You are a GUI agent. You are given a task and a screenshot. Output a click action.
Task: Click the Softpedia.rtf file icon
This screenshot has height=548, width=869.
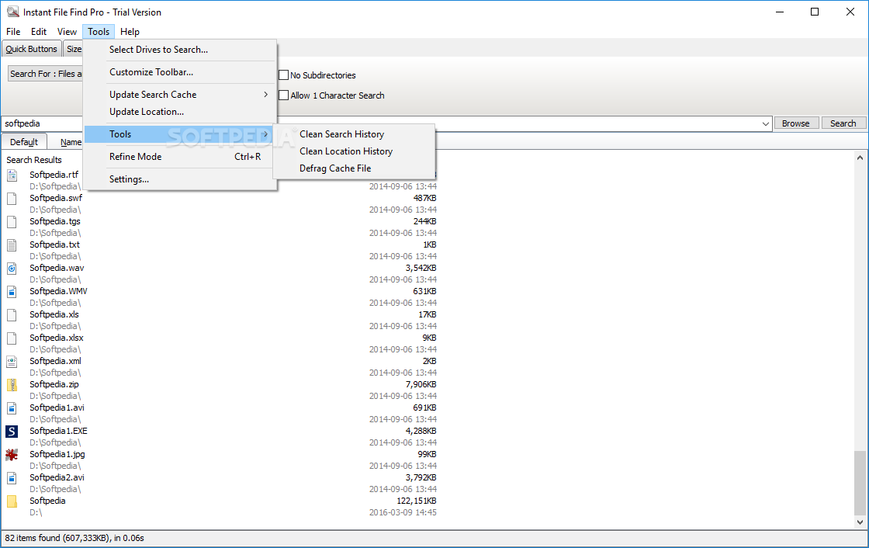[12, 175]
